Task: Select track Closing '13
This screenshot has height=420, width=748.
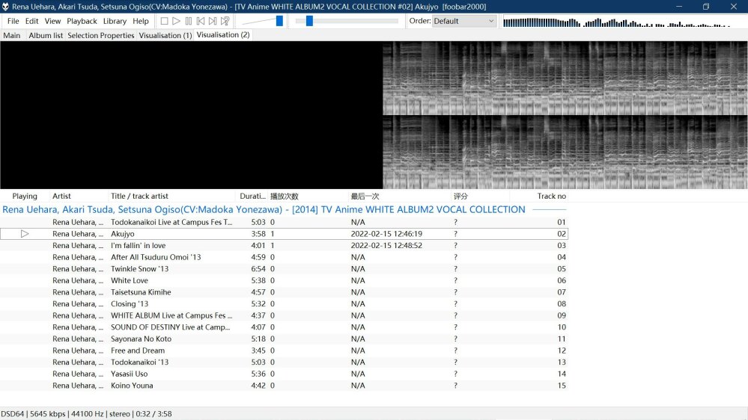Action: click(284, 304)
